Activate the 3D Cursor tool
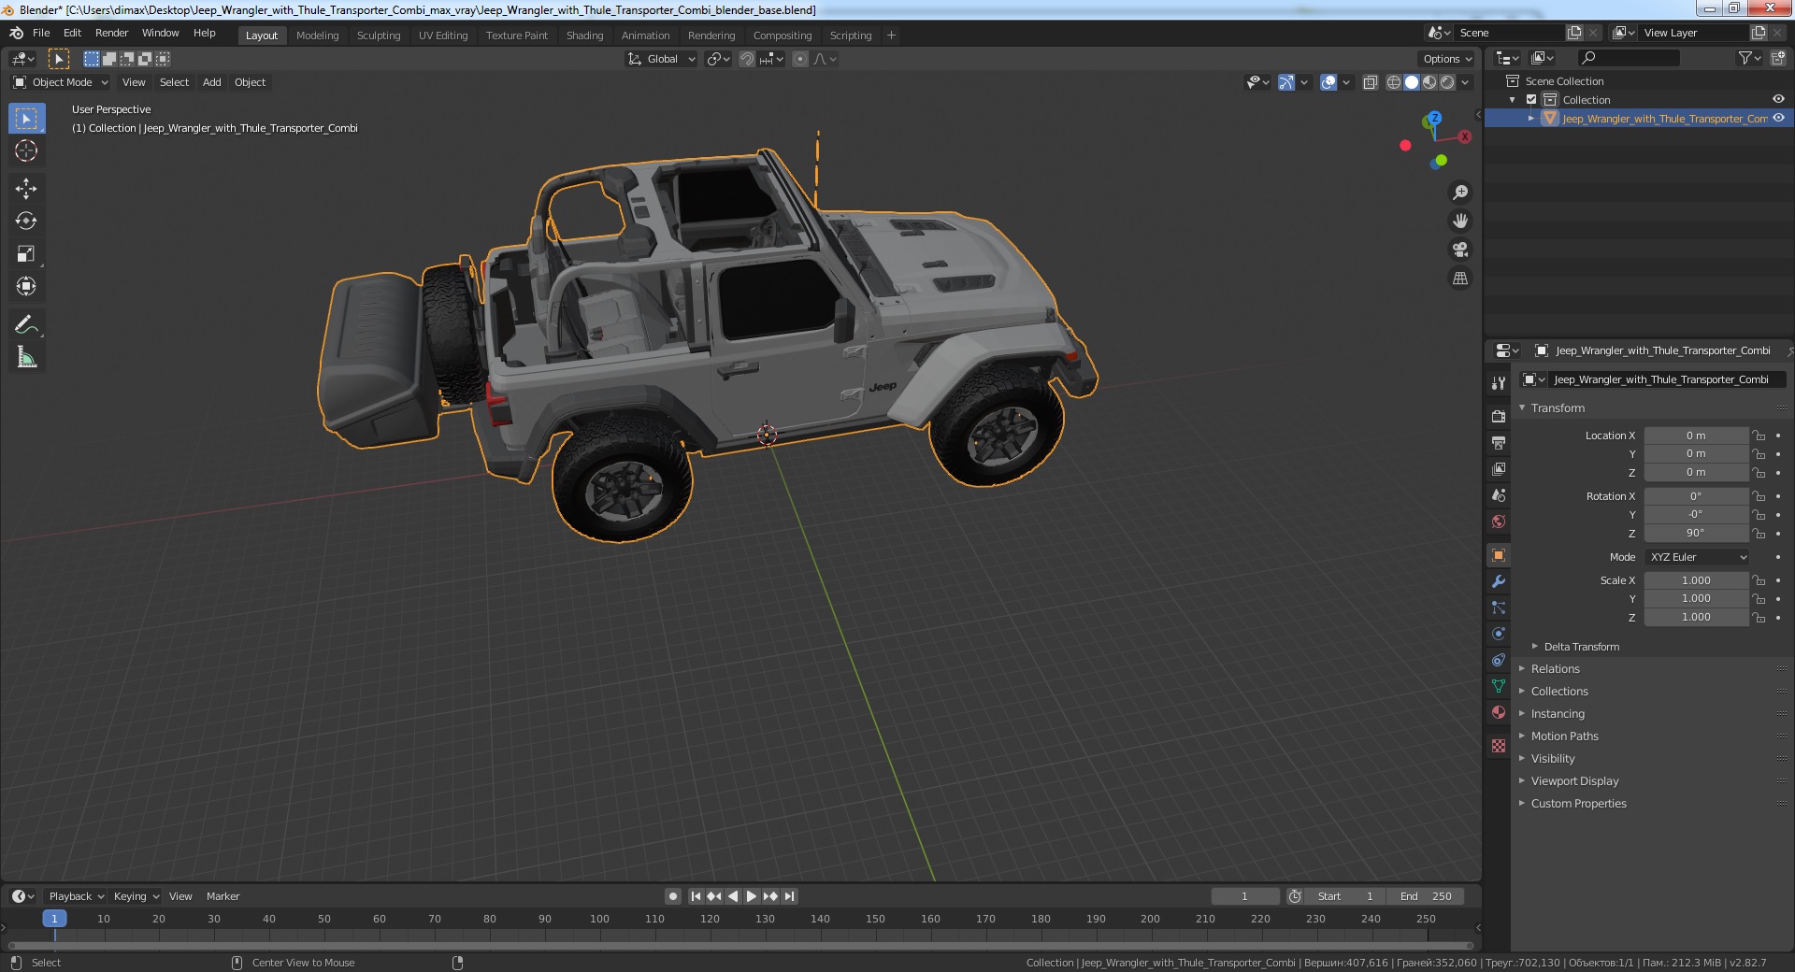 pyautogui.click(x=26, y=150)
